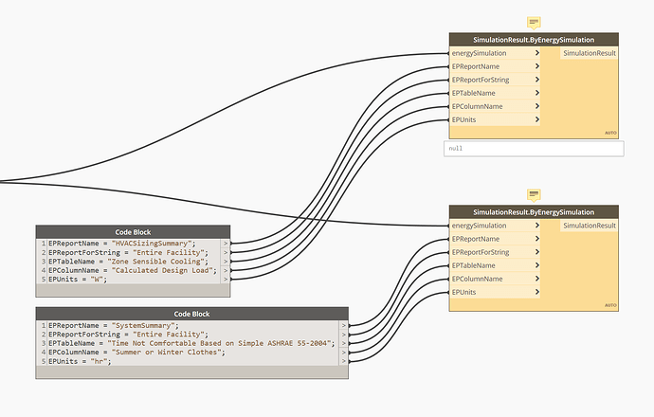Click the code text "Time Not Comfortable Based on Simple ASHRAE 55-2004"

click(x=221, y=343)
